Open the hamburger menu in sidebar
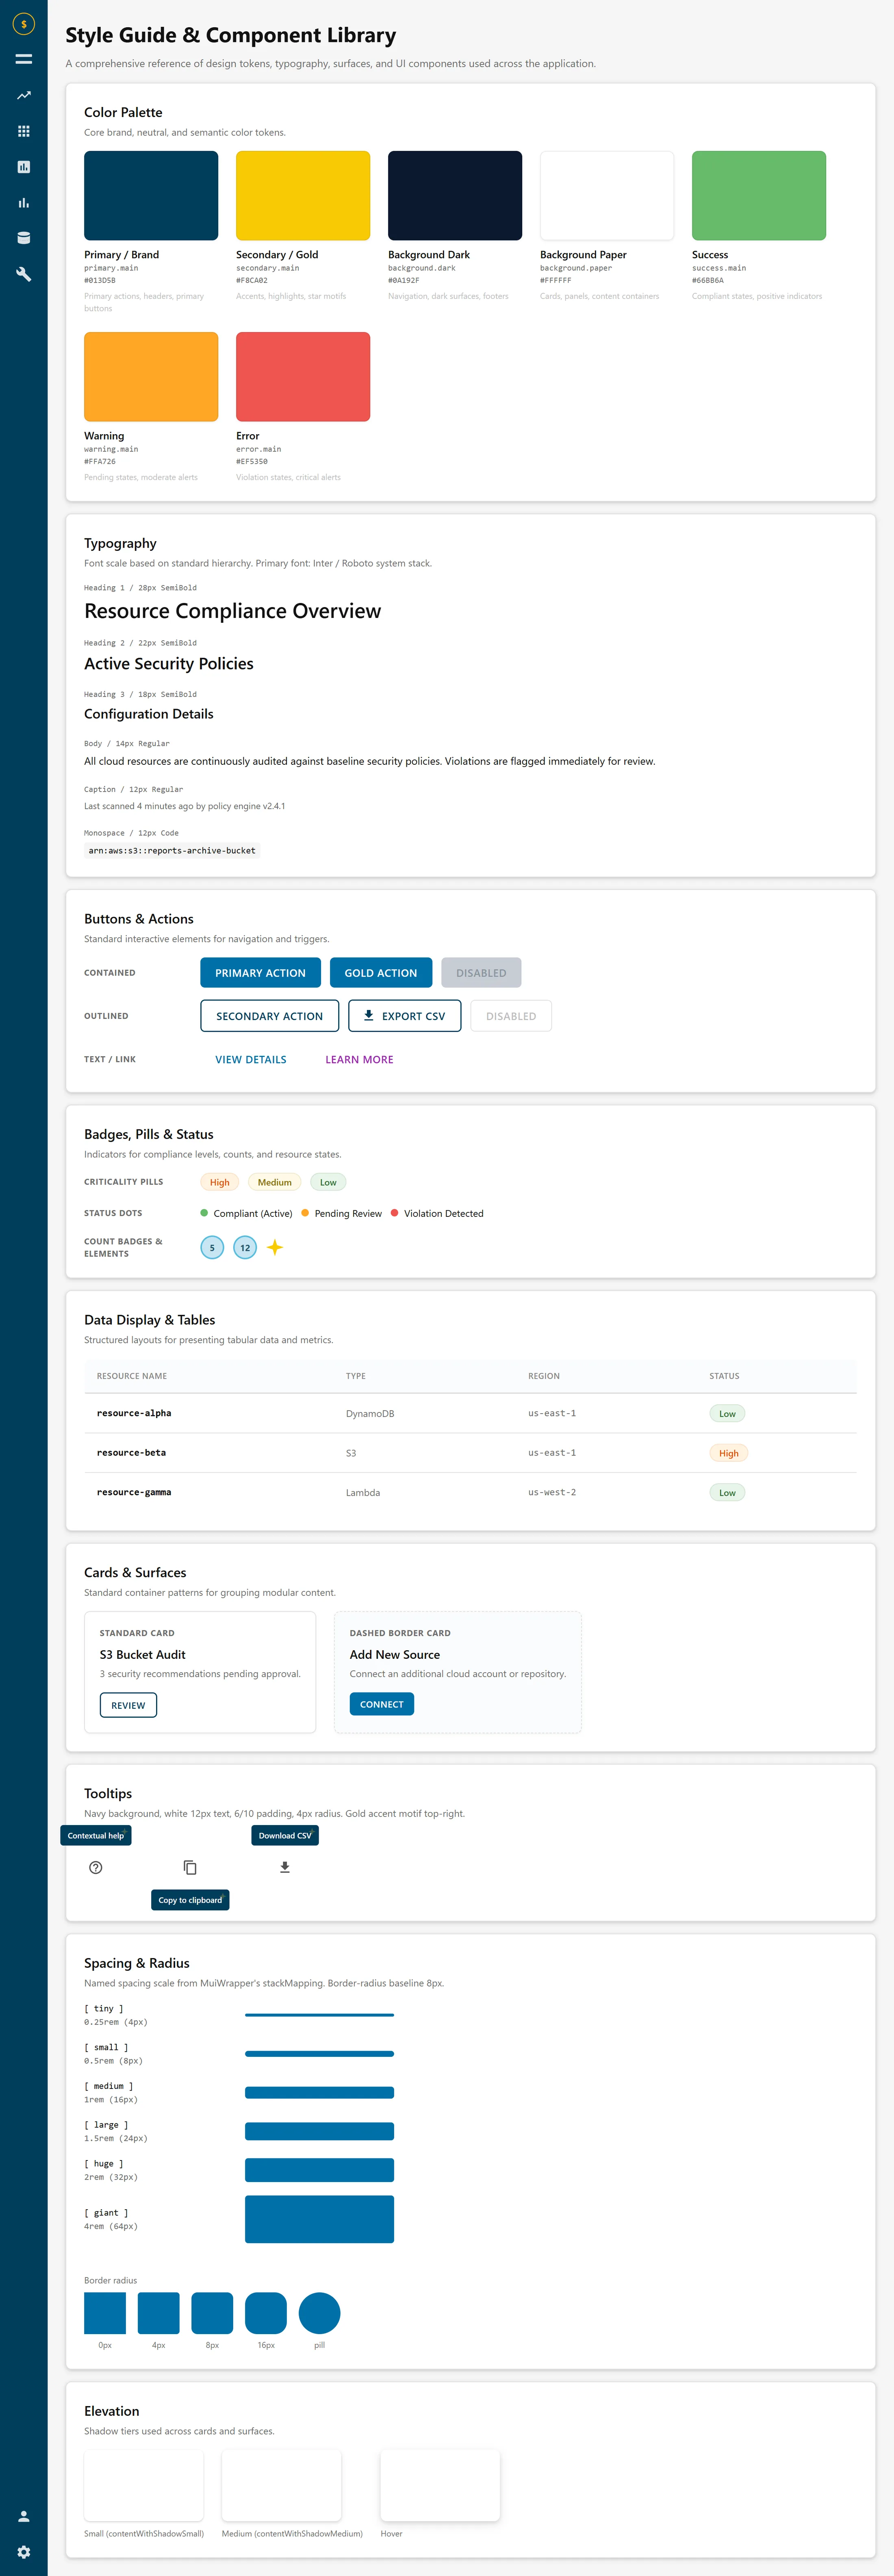Image resolution: width=894 pixels, height=2576 pixels. click(23, 59)
